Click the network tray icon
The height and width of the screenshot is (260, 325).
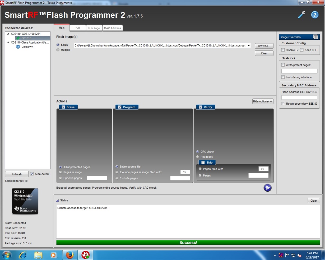coord(293,255)
